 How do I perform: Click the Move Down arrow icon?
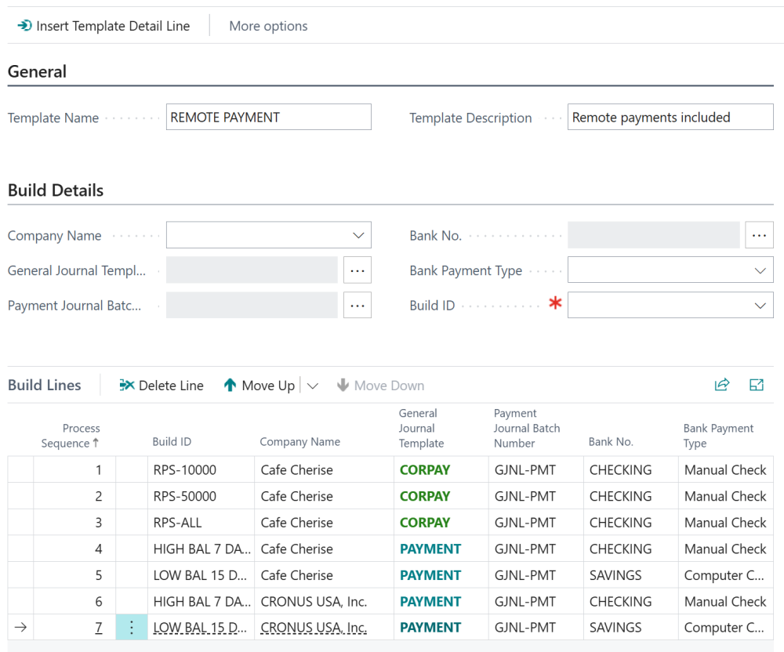[344, 385]
